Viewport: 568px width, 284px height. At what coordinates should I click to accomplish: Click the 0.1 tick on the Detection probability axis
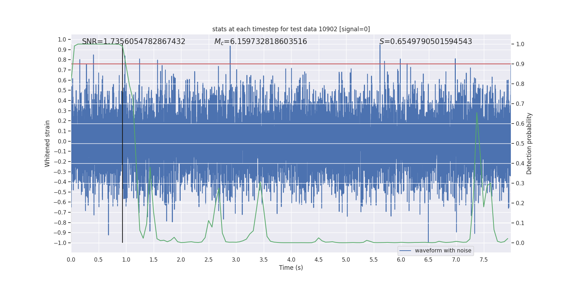click(x=520, y=223)
